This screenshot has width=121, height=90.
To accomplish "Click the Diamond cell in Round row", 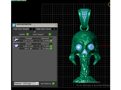I will click(x=45, y=44).
